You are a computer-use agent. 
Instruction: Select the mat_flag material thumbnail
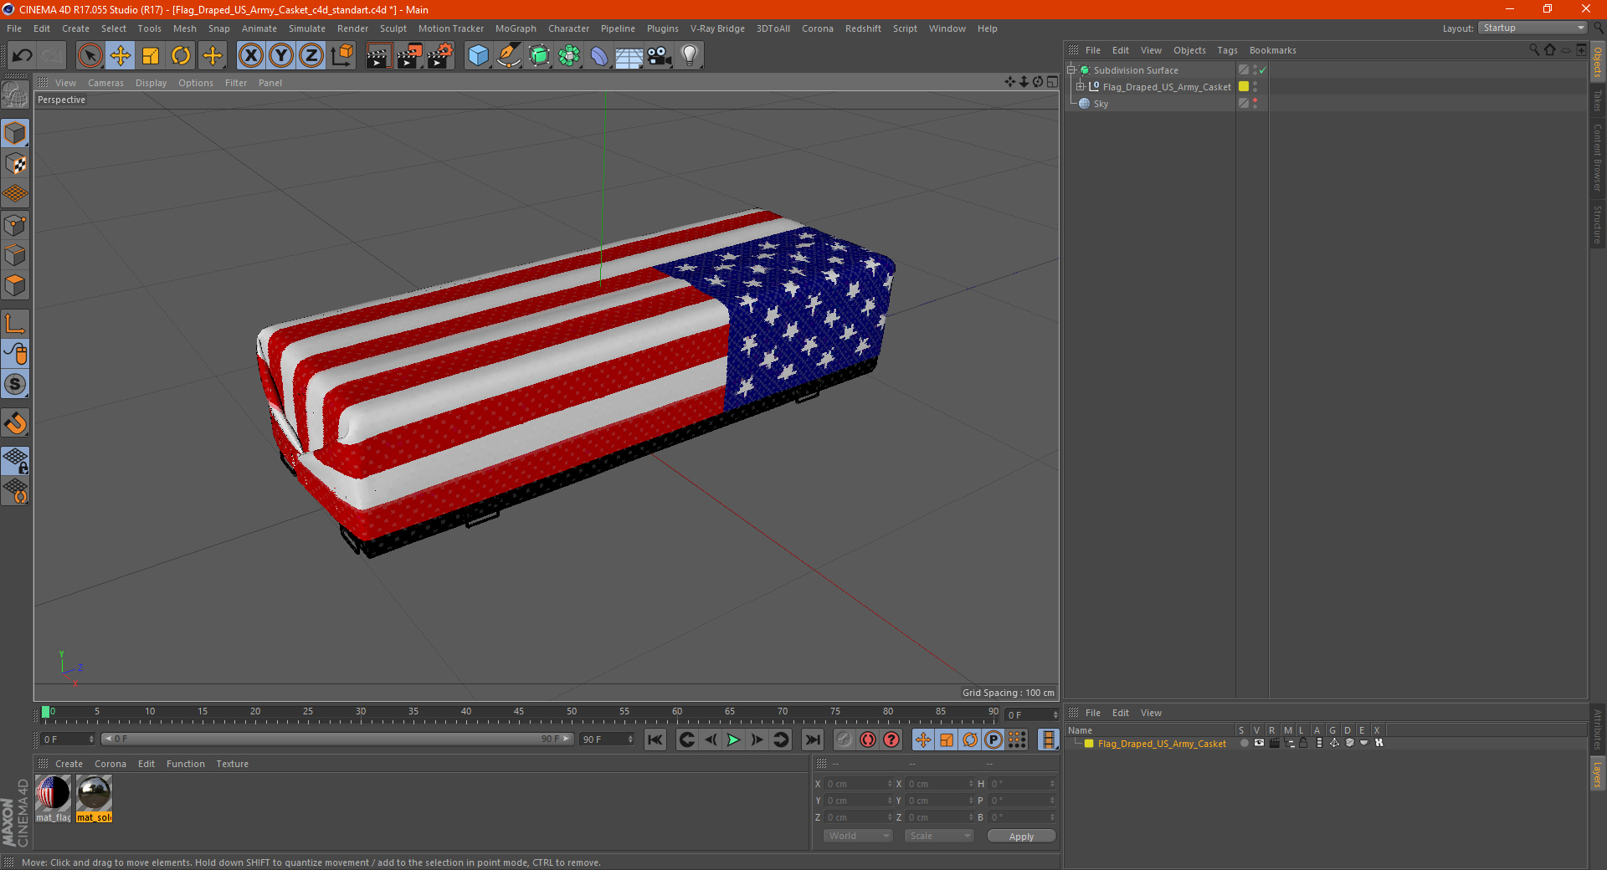54,793
